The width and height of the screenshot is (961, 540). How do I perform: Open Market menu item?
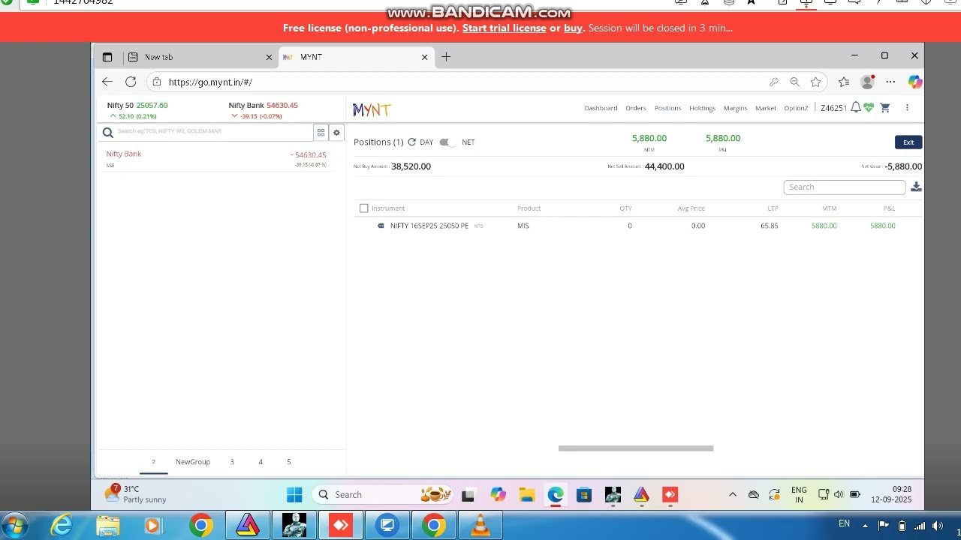point(766,108)
